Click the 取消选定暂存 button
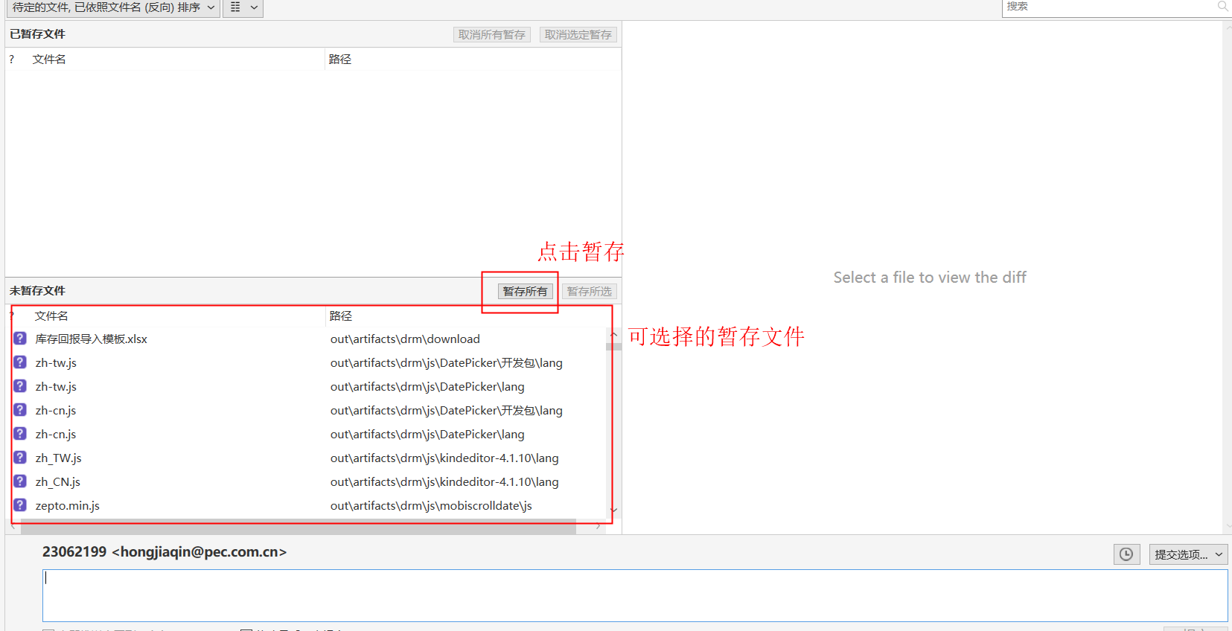This screenshot has height=631, width=1232. point(578,35)
